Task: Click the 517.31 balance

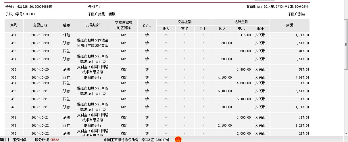Action: [x=303, y=69]
